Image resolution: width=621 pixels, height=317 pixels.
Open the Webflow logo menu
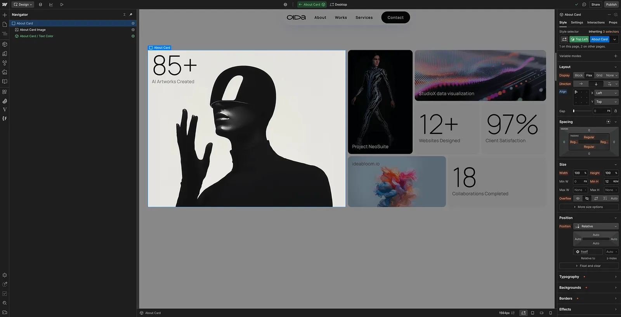(x=5, y=5)
